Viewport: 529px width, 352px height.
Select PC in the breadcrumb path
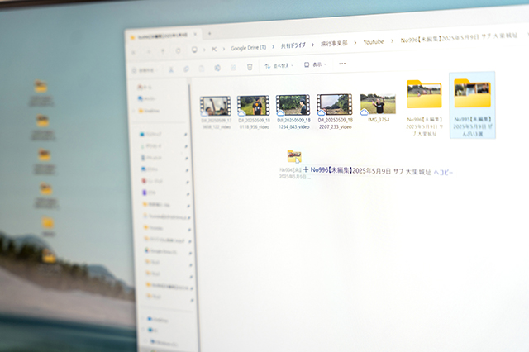(214, 50)
